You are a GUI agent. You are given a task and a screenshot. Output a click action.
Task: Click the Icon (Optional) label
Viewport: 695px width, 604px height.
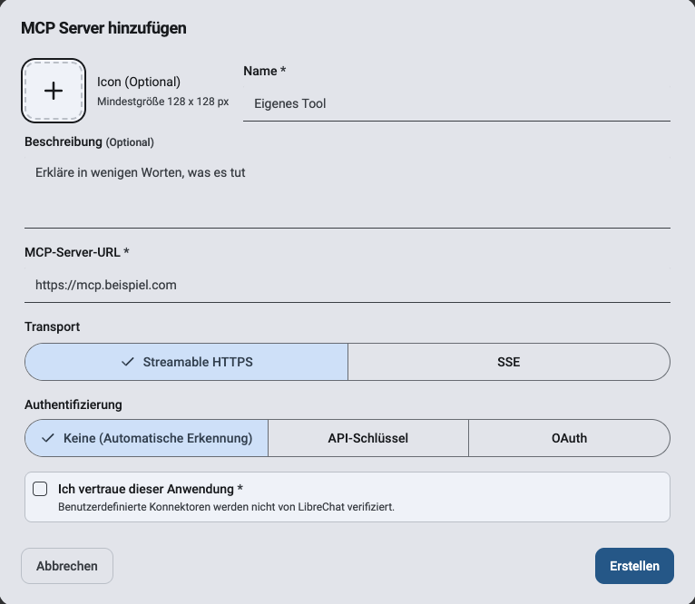(x=139, y=82)
